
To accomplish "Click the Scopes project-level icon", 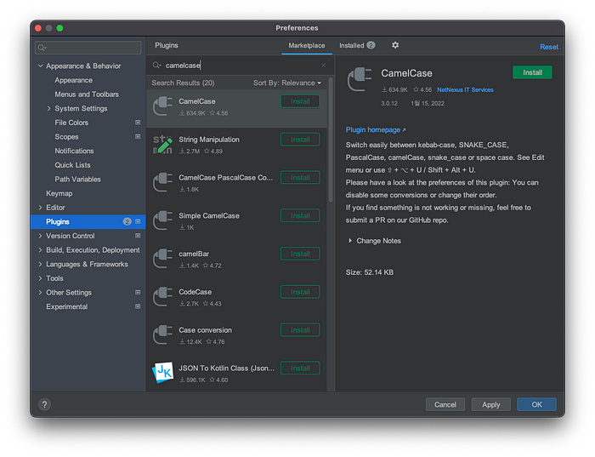I will pyautogui.click(x=138, y=136).
